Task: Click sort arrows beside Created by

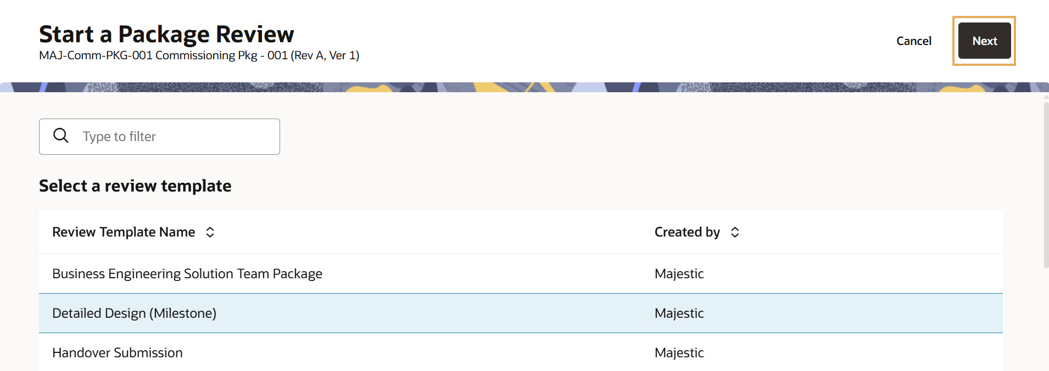Action: click(735, 232)
